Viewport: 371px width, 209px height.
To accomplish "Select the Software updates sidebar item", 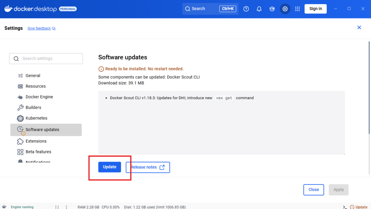I will coord(46,130).
